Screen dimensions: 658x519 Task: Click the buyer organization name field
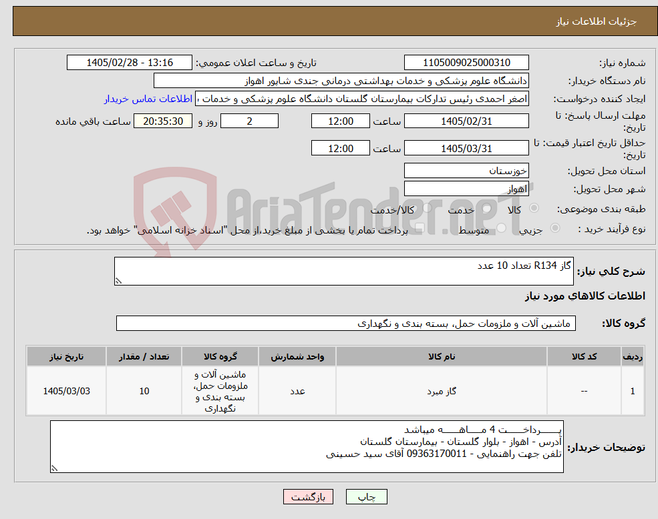point(341,81)
